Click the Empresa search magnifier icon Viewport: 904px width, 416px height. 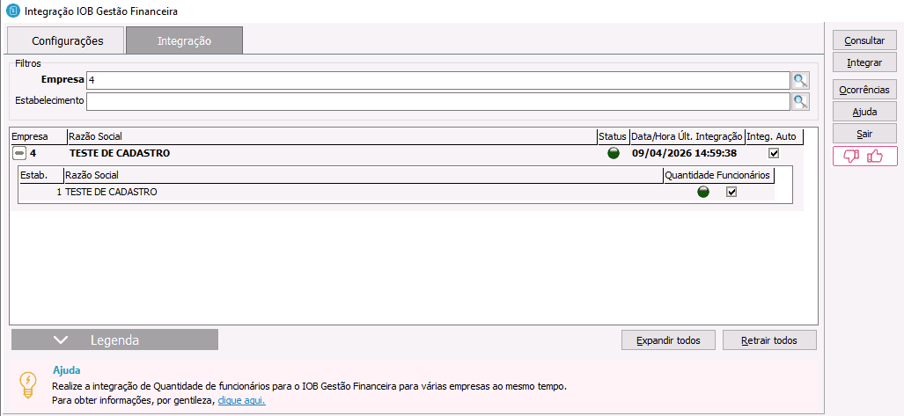[x=800, y=80]
